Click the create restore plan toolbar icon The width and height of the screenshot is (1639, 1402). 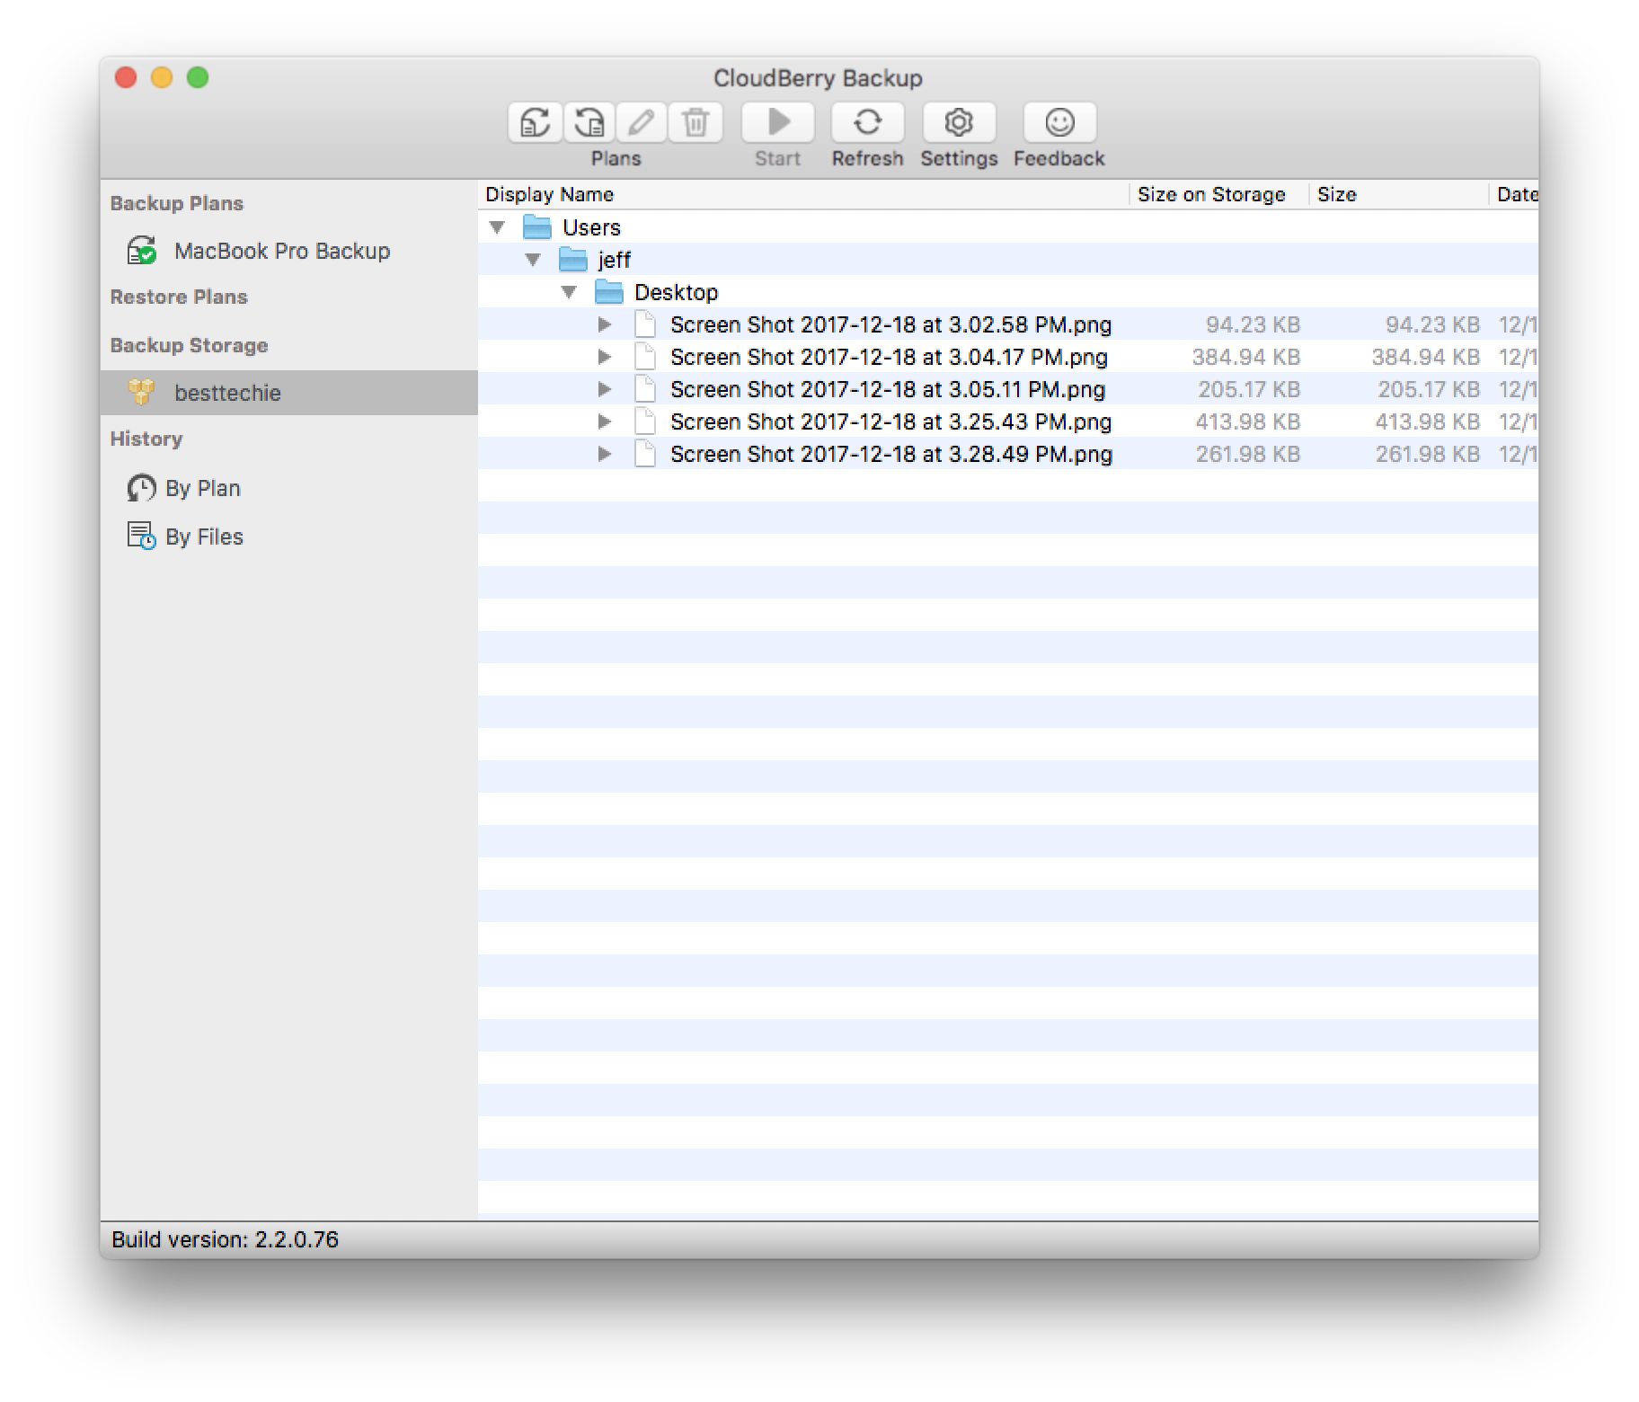[589, 122]
